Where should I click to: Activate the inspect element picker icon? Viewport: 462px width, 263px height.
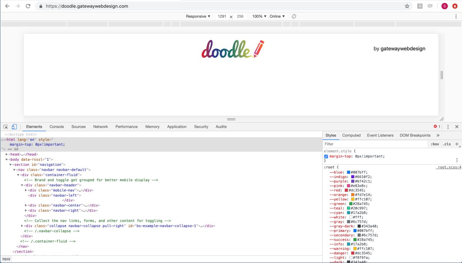tap(6, 127)
